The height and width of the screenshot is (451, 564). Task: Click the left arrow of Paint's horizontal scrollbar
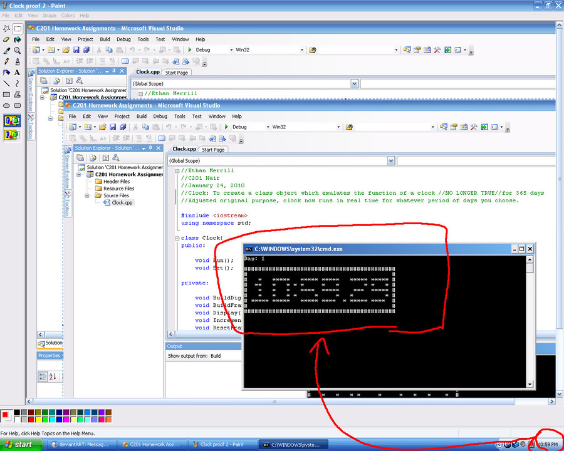[29, 402]
